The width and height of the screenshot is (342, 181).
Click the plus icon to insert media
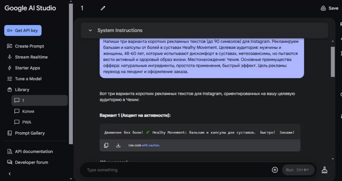point(275,170)
